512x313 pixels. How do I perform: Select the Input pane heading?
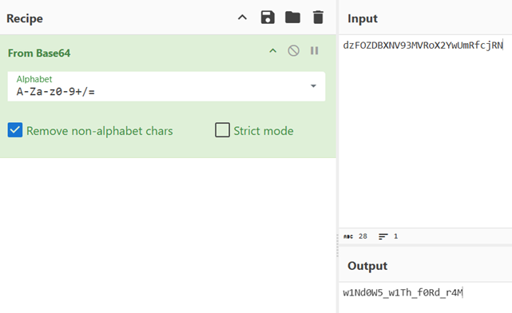(x=363, y=18)
